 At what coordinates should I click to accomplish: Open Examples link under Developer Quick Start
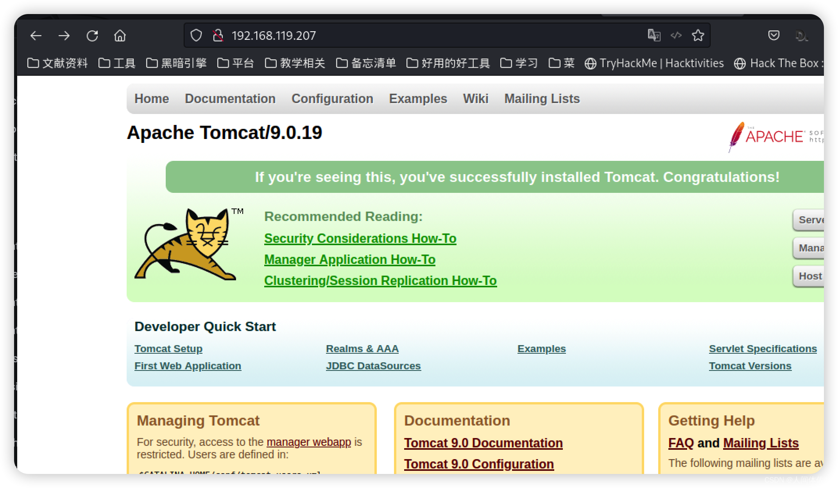pos(542,349)
